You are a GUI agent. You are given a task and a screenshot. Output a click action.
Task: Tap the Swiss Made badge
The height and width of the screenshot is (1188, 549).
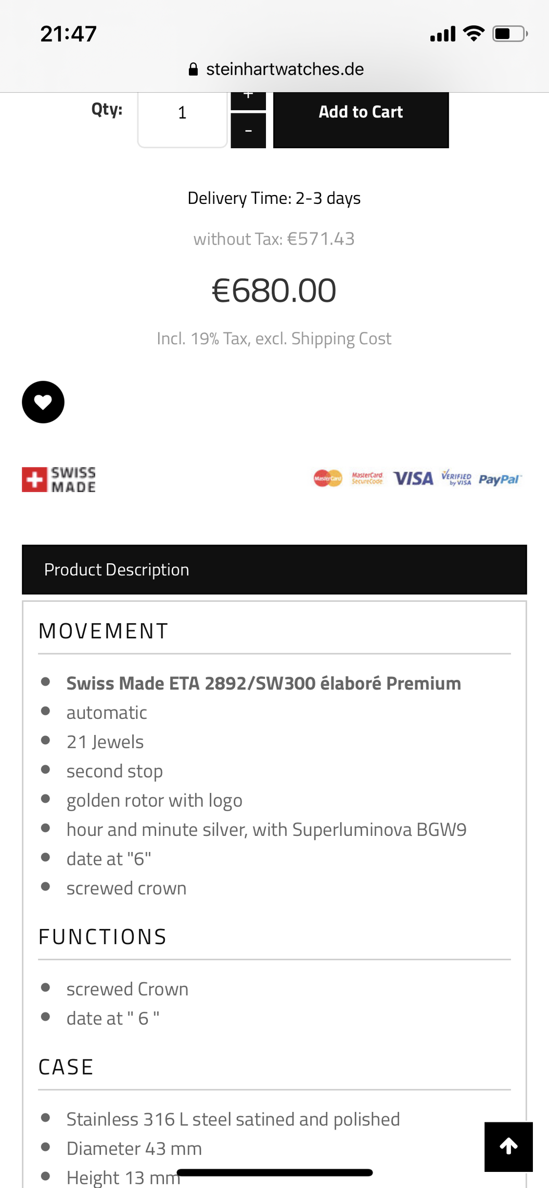coord(59,479)
